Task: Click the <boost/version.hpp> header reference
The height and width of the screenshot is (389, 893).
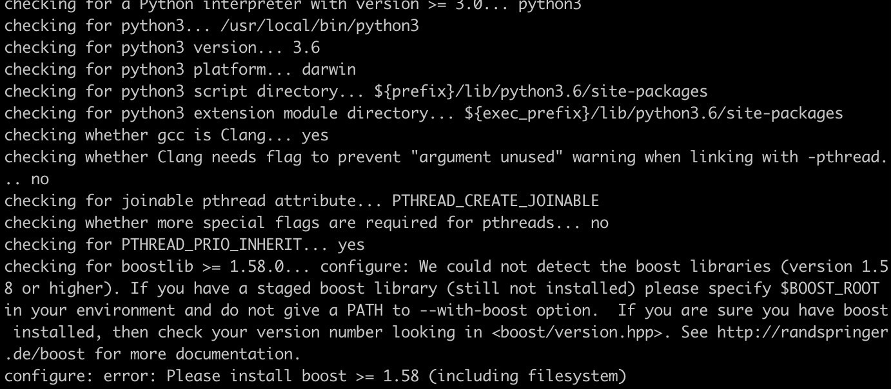Action: point(577,332)
